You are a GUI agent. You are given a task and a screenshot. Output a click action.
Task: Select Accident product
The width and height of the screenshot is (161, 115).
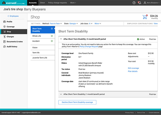point(43,41)
